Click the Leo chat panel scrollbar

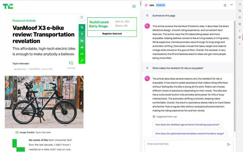pyautogui.click(x=235, y=76)
